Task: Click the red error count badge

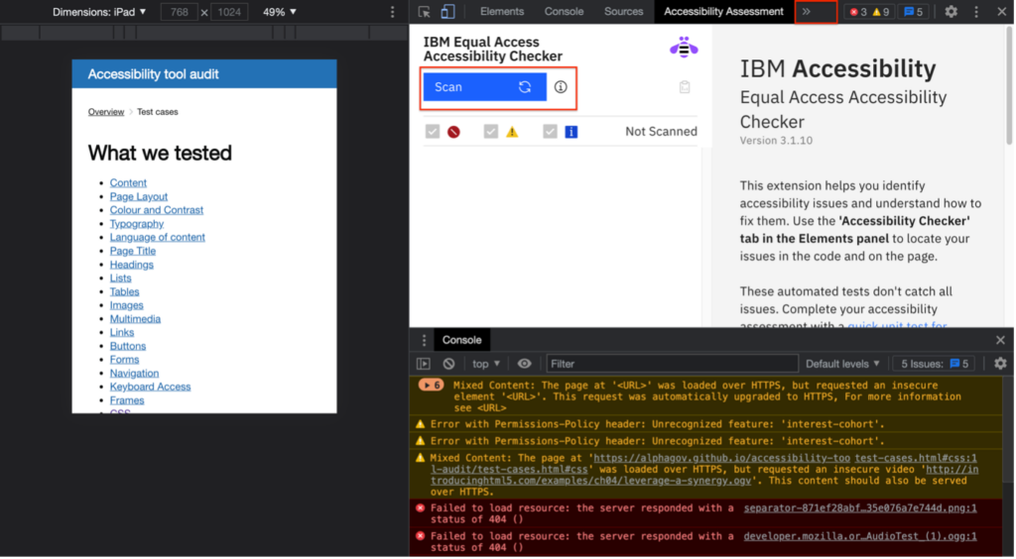Action: (858, 12)
